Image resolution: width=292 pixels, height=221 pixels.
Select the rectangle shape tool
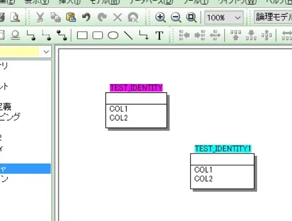pos(83,36)
